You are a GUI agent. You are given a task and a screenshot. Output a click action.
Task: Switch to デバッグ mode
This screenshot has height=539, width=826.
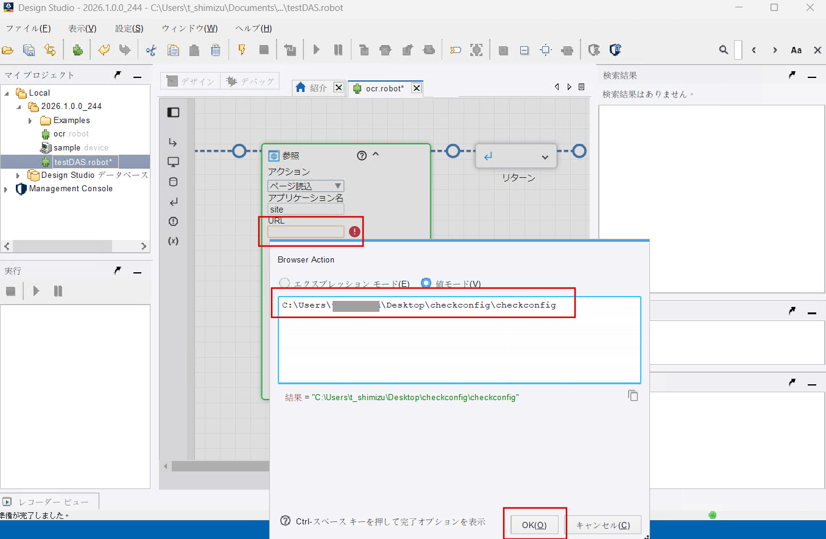tap(250, 81)
